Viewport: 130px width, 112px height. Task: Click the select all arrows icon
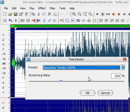tap(5, 20)
